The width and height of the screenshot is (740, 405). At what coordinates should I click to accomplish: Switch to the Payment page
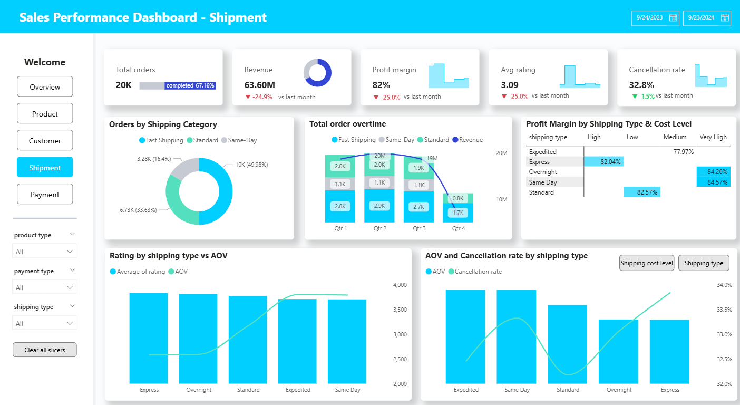pos(45,195)
